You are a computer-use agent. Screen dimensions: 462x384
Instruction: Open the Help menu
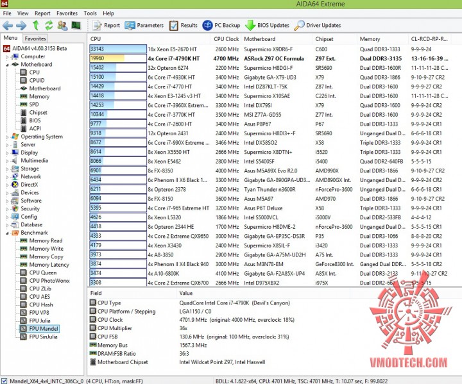pos(108,13)
